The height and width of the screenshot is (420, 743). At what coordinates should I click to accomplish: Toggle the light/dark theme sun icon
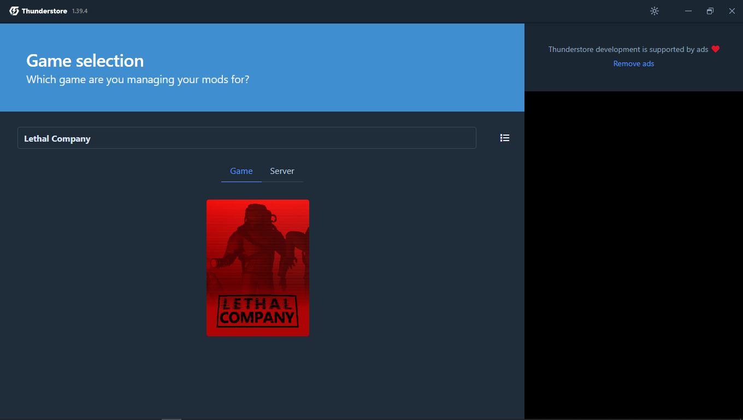[x=654, y=11]
